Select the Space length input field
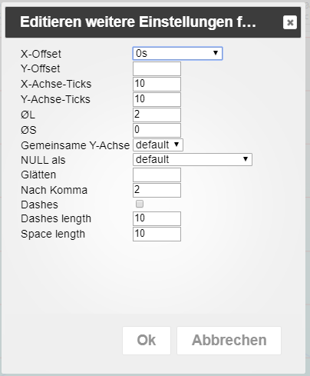This screenshot has height=376, width=310. pos(157,234)
